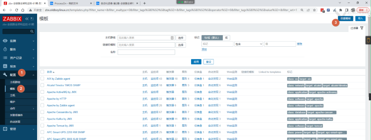
Task: Click the 应用 filter button
Action: pyautogui.click(x=196, y=62)
